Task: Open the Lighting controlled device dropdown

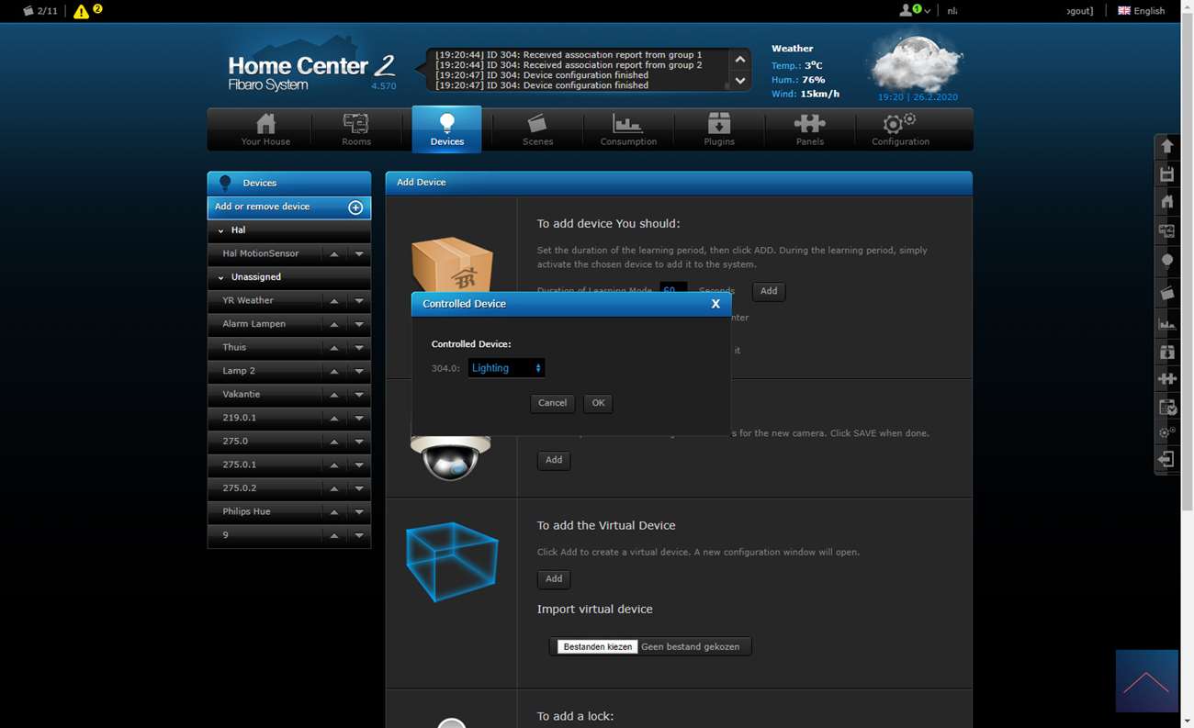Action: (x=506, y=368)
